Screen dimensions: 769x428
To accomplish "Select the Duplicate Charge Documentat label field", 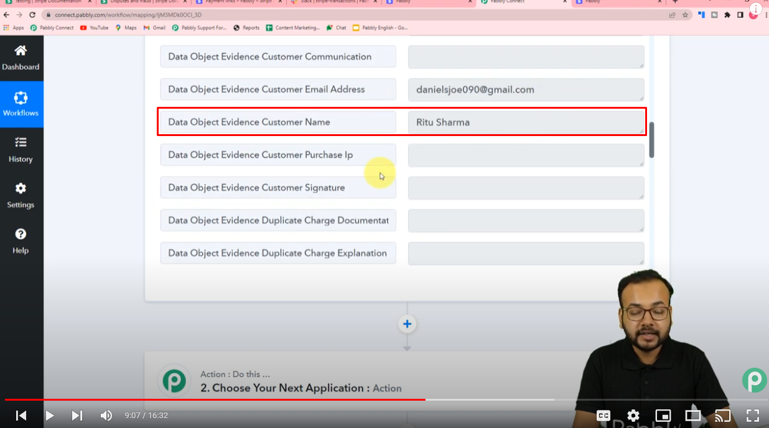I will coord(278,221).
